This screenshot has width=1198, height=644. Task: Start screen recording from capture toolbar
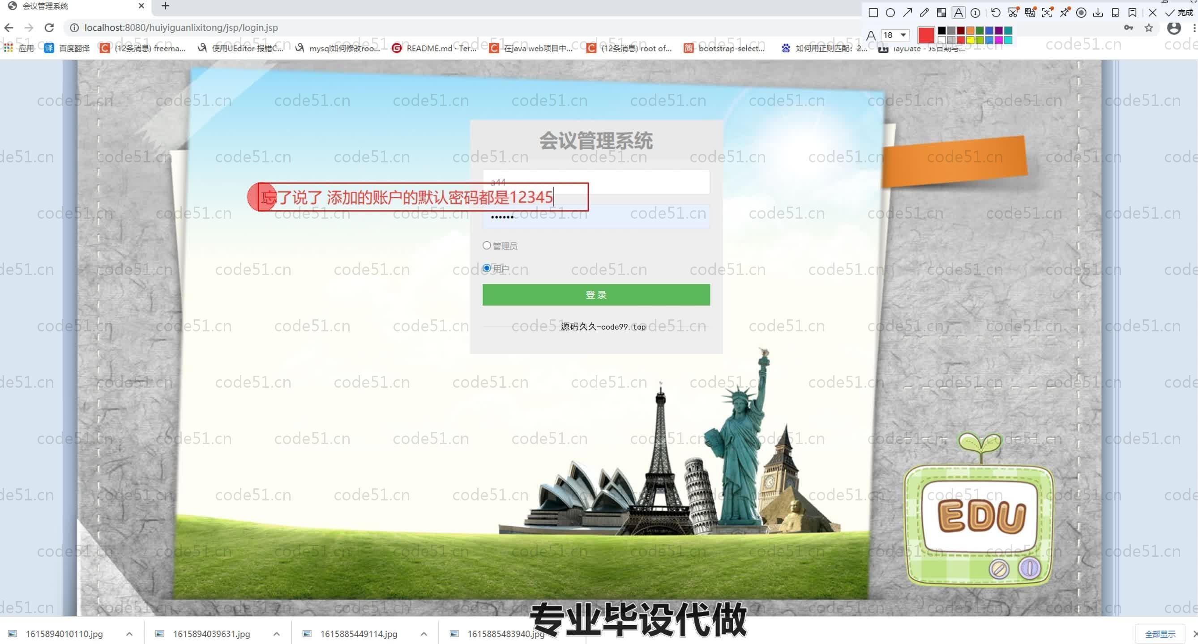click(x=1081, y=13)
